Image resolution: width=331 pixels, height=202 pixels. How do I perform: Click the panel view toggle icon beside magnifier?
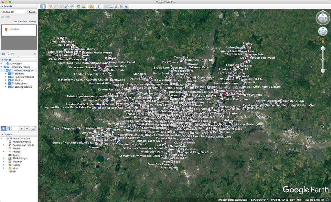9,128
